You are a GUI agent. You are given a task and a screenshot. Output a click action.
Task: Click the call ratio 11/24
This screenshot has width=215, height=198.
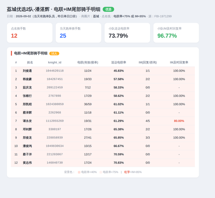point(88,71)
